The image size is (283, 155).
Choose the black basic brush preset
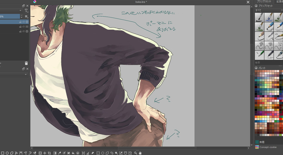click(x=259, y=17)
